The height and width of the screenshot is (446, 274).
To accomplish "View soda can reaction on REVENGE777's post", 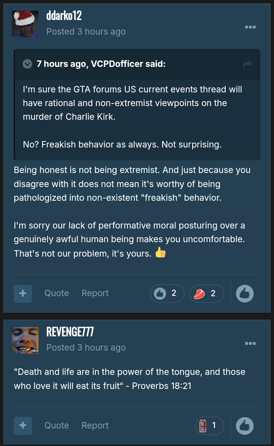I will tap(210, 426).
